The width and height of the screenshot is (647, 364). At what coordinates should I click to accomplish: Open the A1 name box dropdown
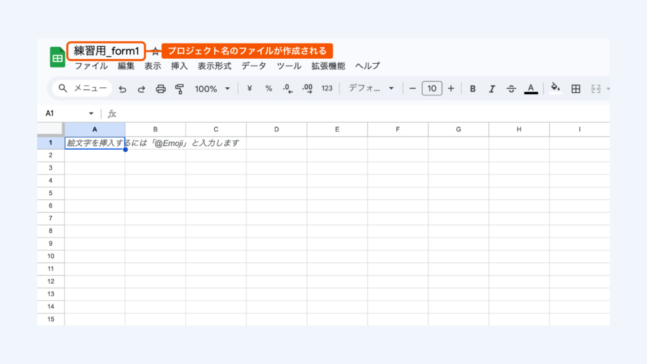91,114
